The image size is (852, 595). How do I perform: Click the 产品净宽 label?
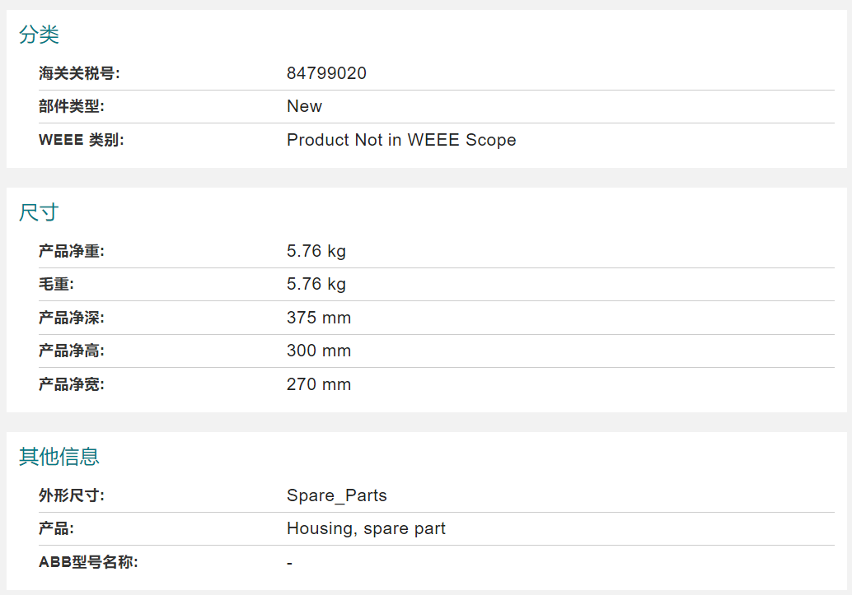[71, 384]
